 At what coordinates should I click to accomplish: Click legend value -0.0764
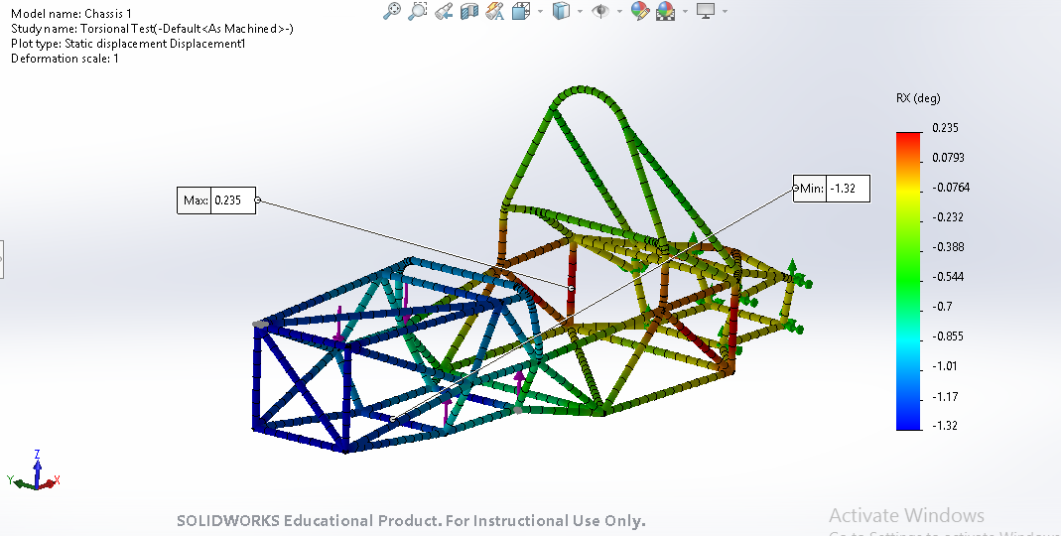pos(951,188)
